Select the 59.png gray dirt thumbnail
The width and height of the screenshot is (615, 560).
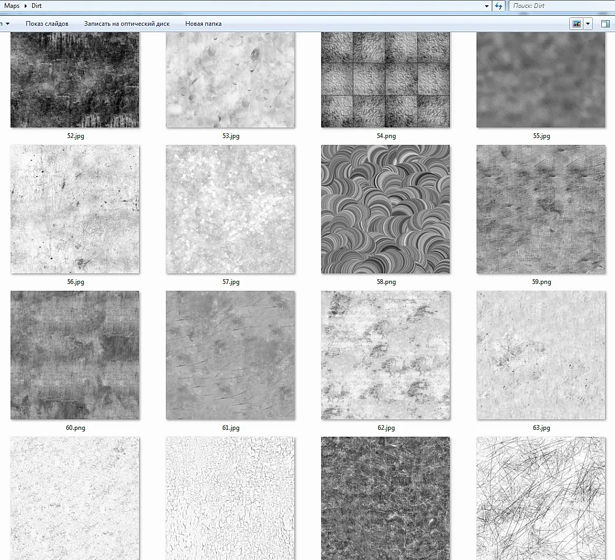tap(541, 209)
